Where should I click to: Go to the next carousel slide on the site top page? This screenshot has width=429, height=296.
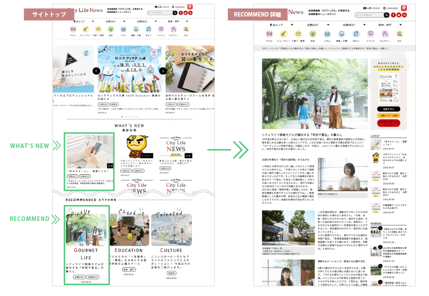[x=163, y=71]
